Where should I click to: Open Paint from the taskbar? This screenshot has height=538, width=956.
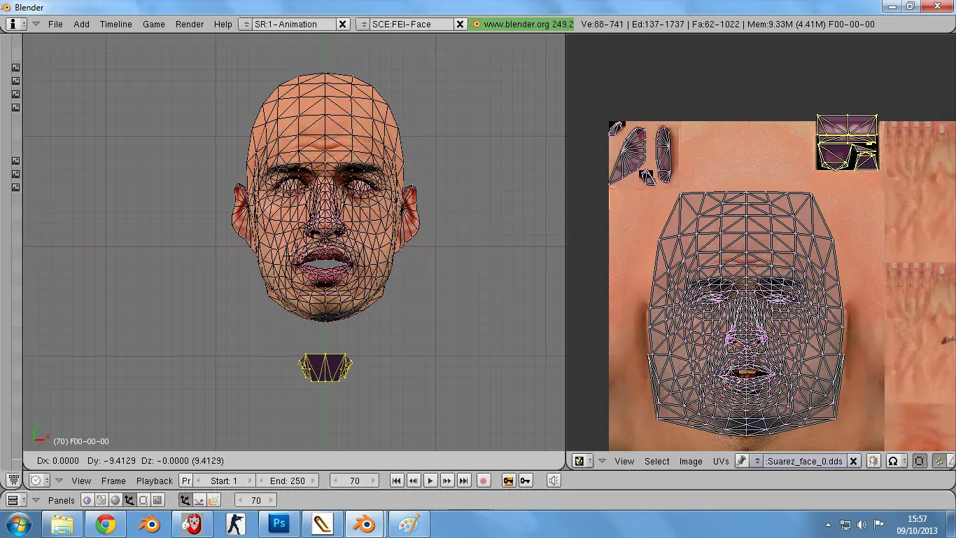click(409, 524)
